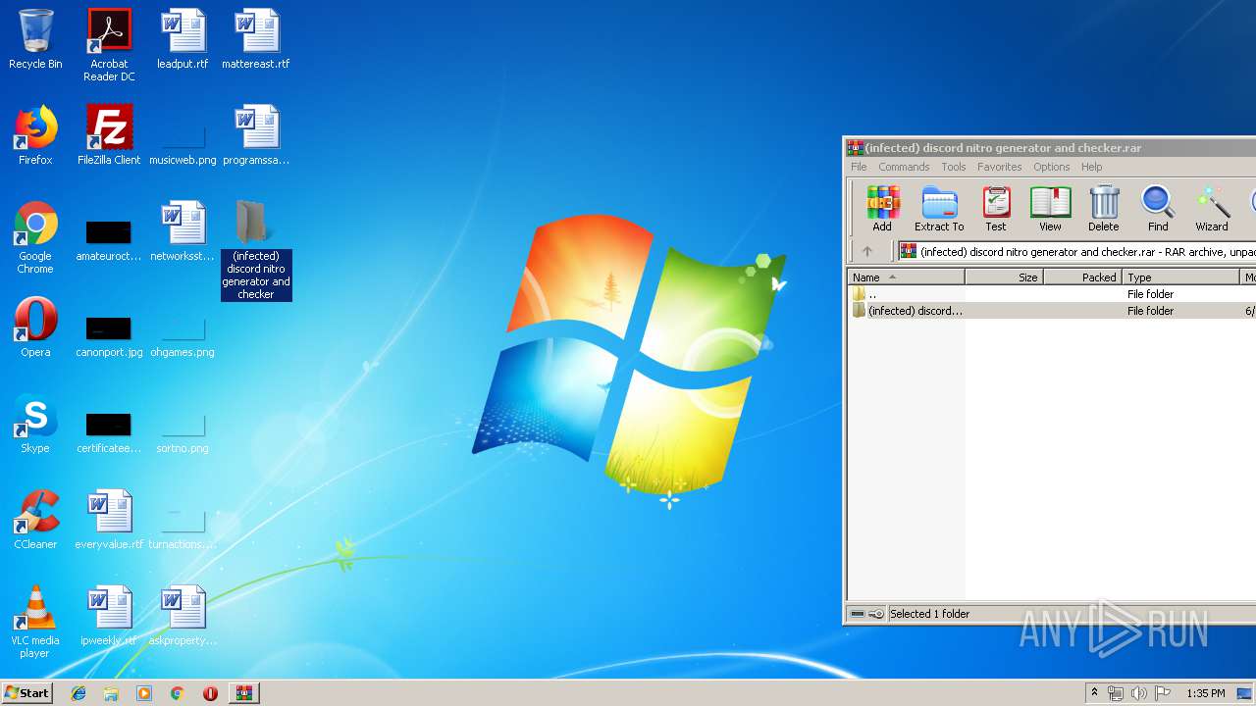Viewport: 1256px width, 706px height.
Task: Click the Test archive toolbar icon
Action: [996, 209]
